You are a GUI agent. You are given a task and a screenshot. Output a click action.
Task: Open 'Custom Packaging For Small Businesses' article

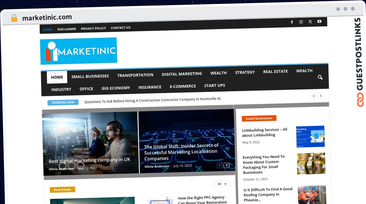pos(264,164)
